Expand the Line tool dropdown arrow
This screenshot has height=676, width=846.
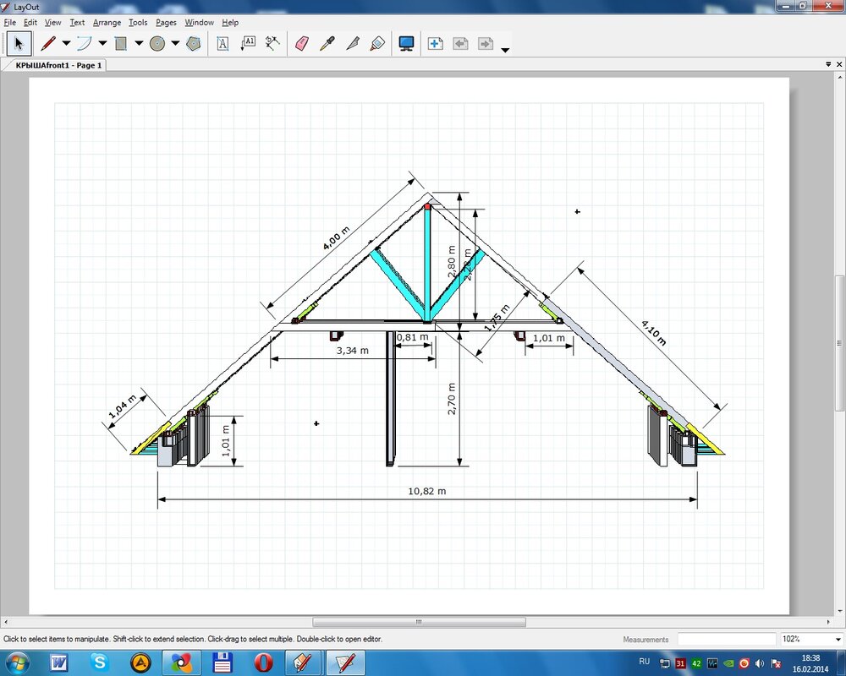pos(66,44)
